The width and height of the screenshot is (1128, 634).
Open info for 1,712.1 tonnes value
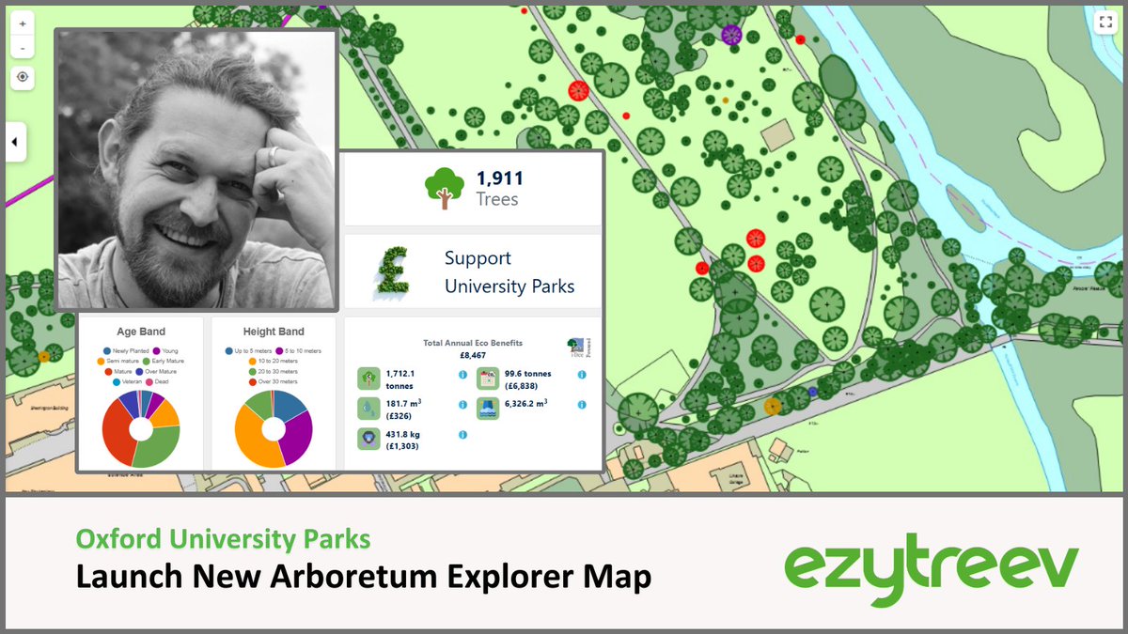coord(462,375)
